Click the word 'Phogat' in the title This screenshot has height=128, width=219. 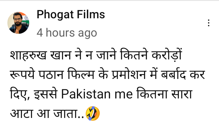tap(55, 15)
